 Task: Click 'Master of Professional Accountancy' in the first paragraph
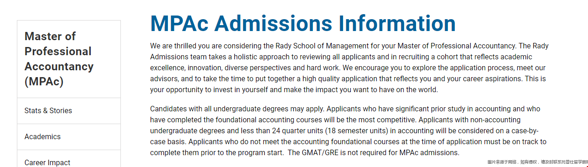click(x=457, y=46)
